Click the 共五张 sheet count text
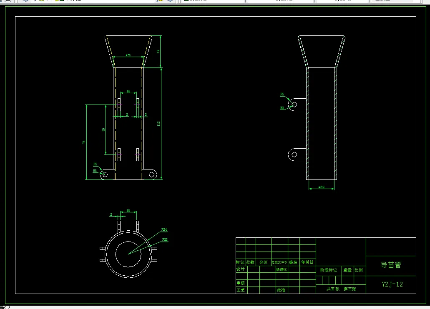 pos(333,289)
